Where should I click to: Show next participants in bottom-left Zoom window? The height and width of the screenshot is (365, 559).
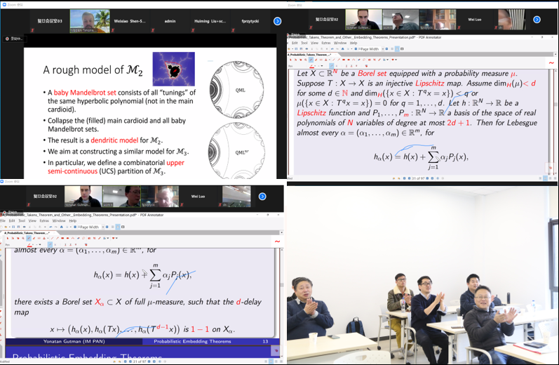(262, 197)
